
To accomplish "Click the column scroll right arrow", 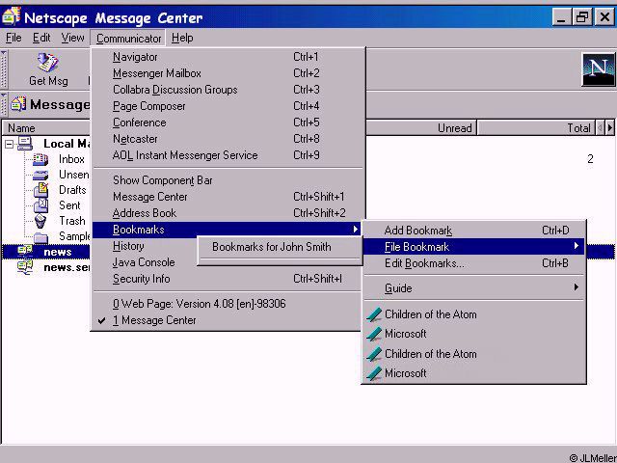I will 610,127.
